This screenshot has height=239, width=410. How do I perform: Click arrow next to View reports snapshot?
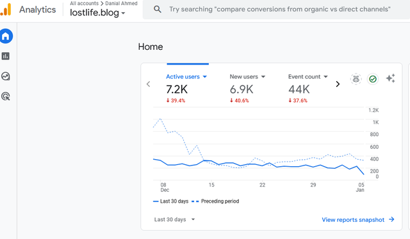(391, 219)
